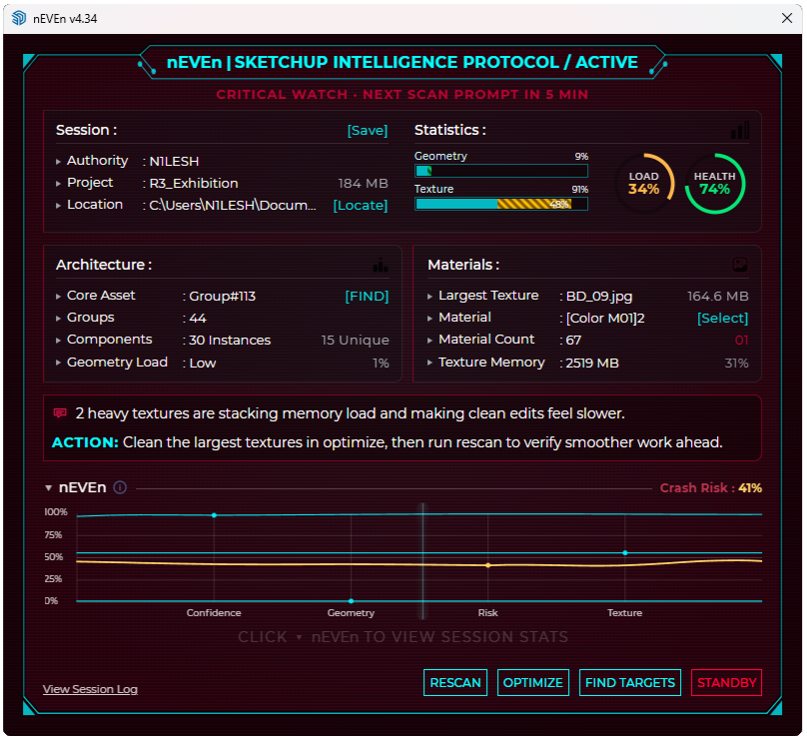Close the nEVEn v4.34 window
Image resolution: width=807 pixels, height=739 pixels.
click(x=787, y=18)
